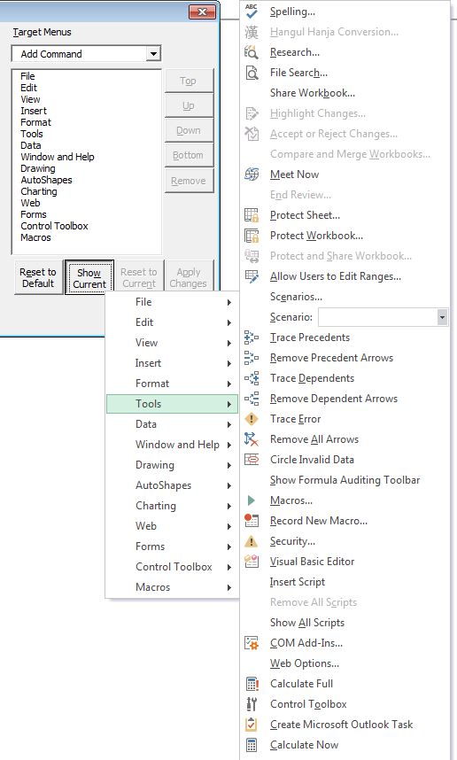Click the Macros play icon
This screenshot has width=457, height=760.
(x=252, y=500)
